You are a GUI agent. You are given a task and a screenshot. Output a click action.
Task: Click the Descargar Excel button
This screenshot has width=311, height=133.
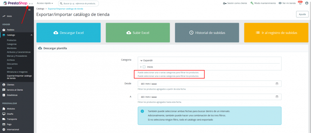(x=69, y=33)
